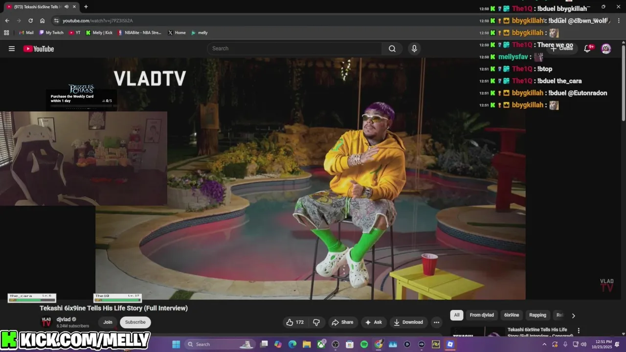Click into the YouTube search field
This screenshot has width=626, height=352.
295,48
